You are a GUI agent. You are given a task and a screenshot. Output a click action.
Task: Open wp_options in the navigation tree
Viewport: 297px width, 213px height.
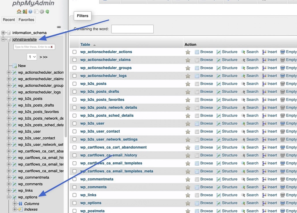(28, 197)
